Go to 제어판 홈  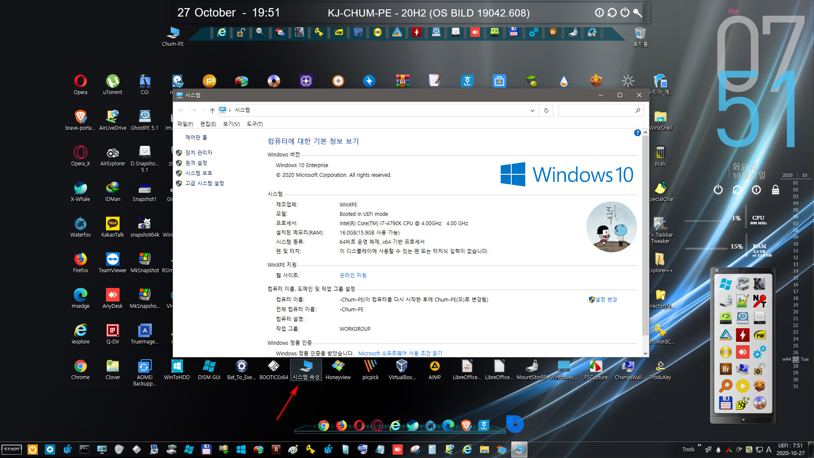[x=196, y=137]
